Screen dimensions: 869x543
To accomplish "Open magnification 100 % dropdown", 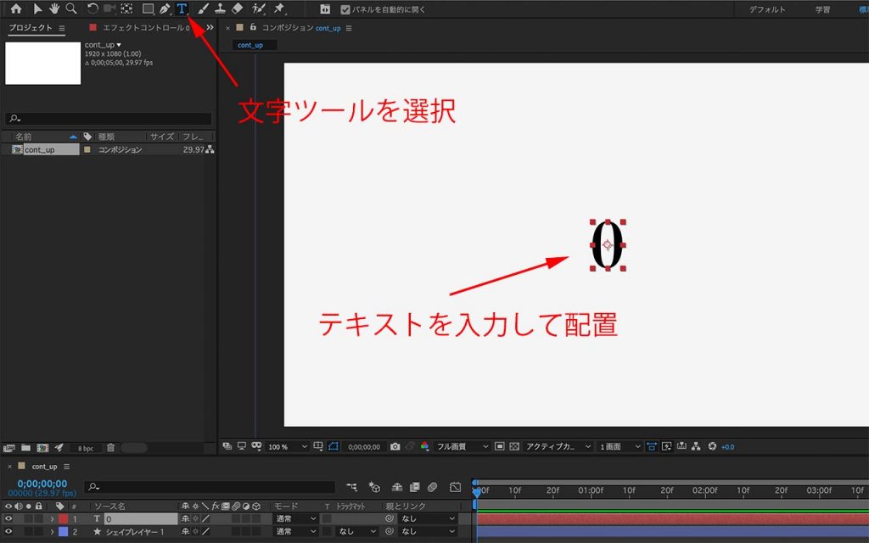I will (287, 446).
